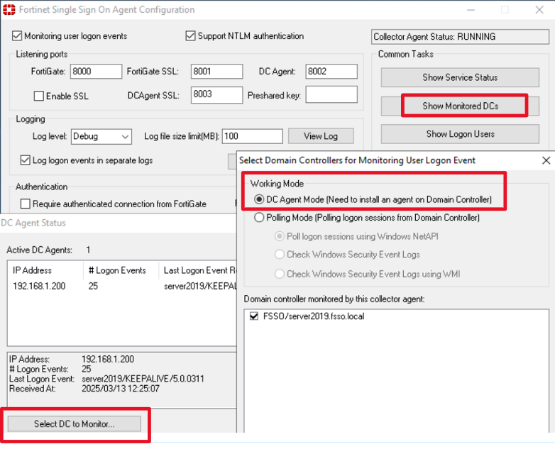The height and width of the screenshot is (449, 555).
Task: Close the Select Domain Controllers dialog
Action: 546,160
